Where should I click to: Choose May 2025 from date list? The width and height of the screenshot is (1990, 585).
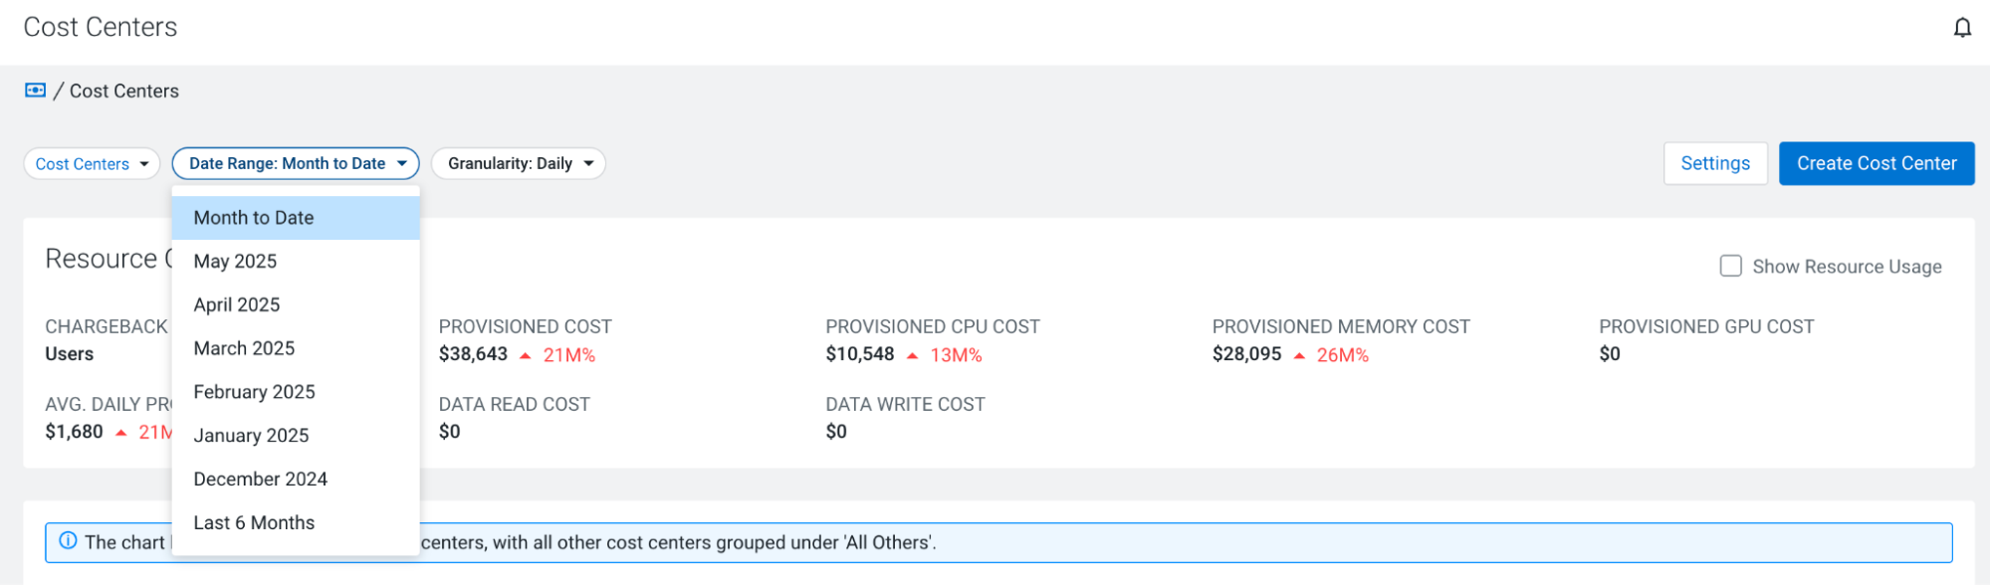[x=296, y=262]
